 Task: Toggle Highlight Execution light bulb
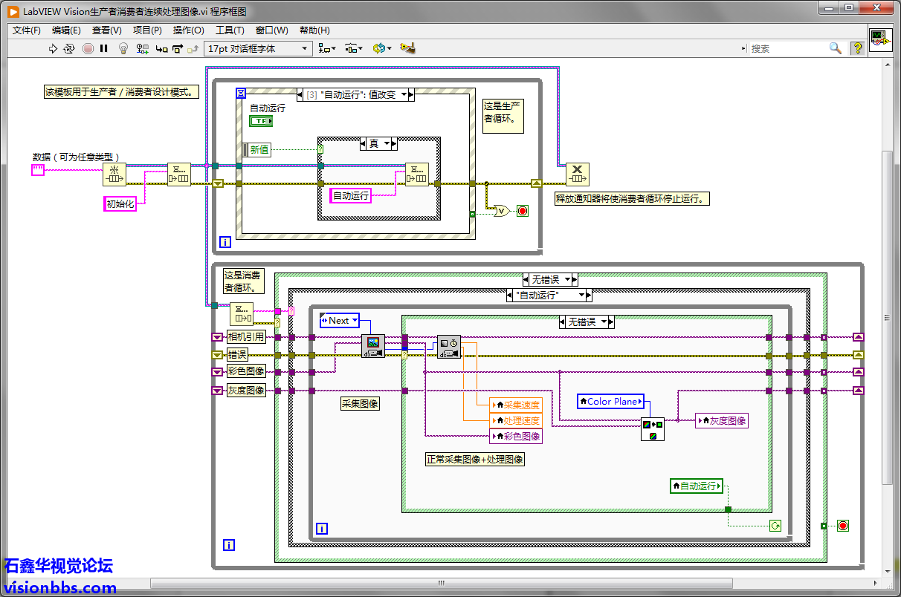123,48
